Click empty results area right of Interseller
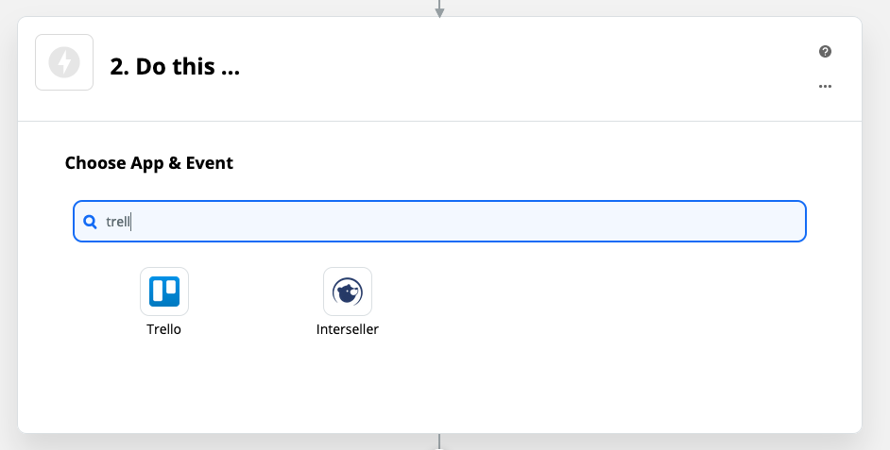This screenshot has height=450, width=890. pyautogui.click(x=596, y=300)
